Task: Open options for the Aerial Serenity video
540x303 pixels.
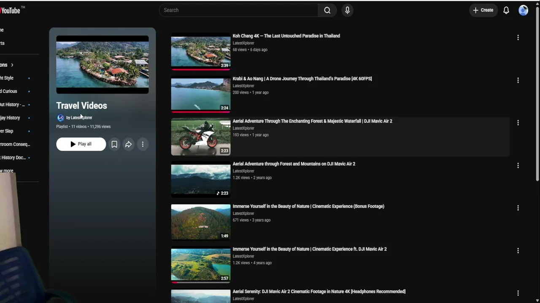Action: pyautogui.click(x=518, y=293)
